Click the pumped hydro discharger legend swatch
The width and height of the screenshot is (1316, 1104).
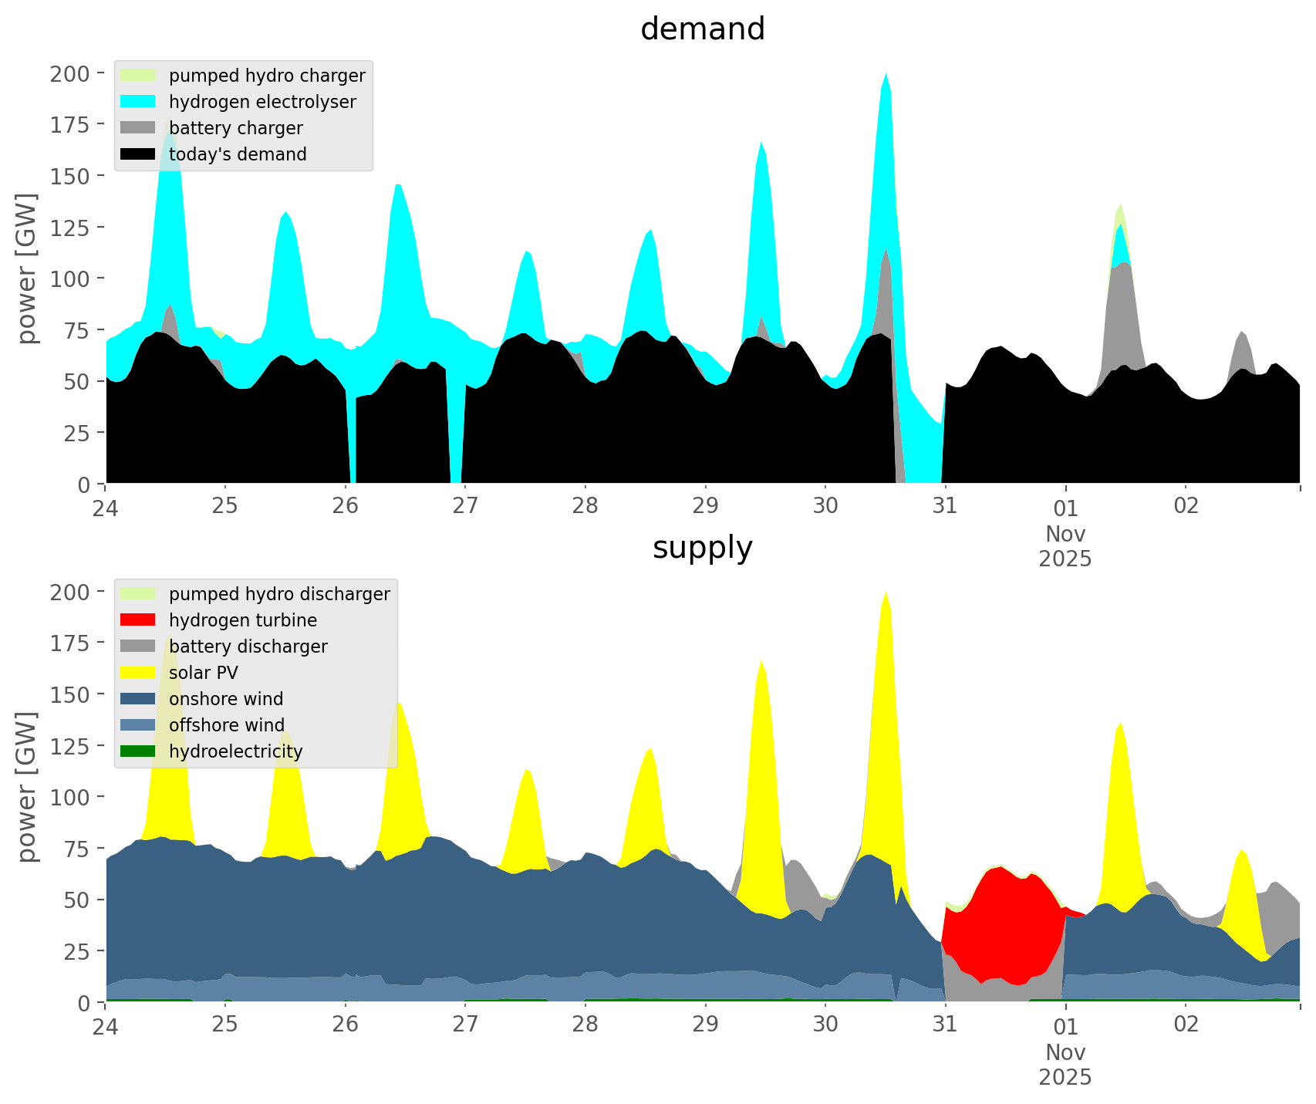coord(138,594)
